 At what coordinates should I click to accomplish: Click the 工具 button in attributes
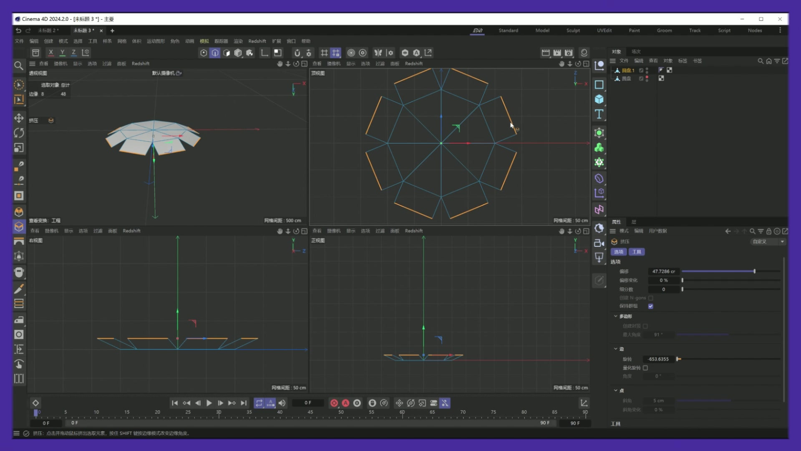click(x=637, y=252)
